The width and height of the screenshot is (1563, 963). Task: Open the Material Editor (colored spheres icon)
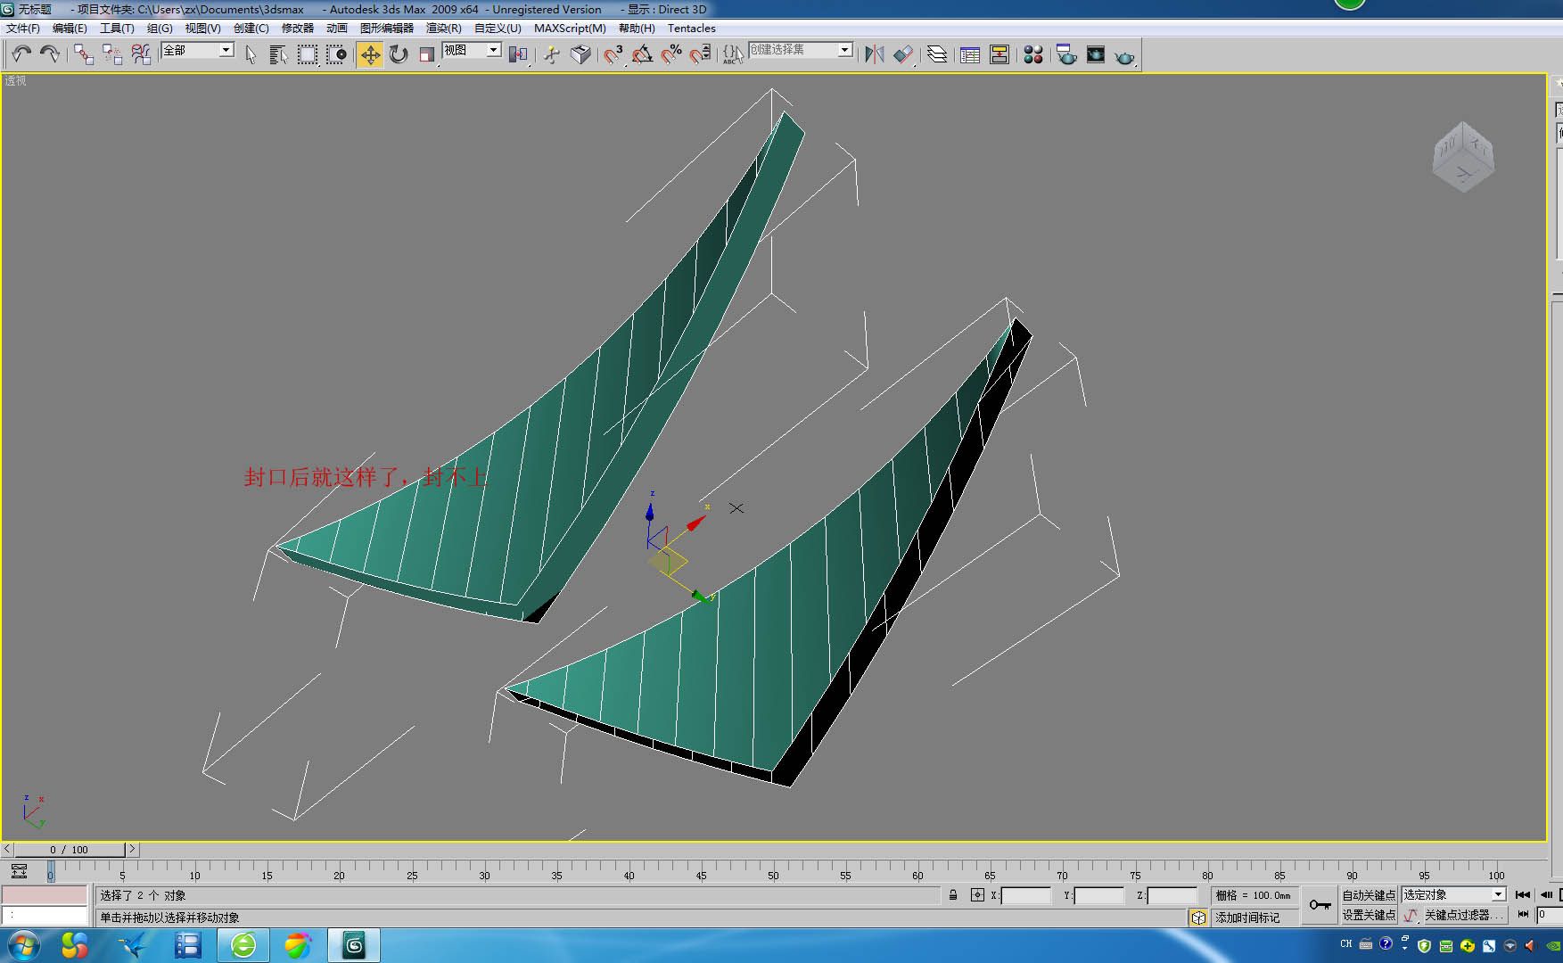[x=1032, y=54]
